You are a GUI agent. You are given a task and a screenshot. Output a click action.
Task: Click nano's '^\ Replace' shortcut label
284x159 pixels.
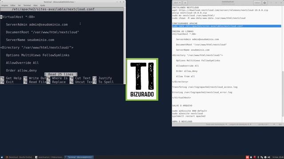click(56, 82)
